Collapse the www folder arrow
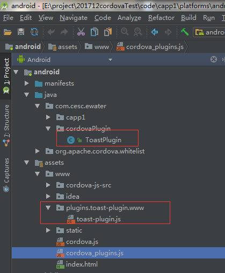The image size is (225, 273). click(x=38, y=174)
